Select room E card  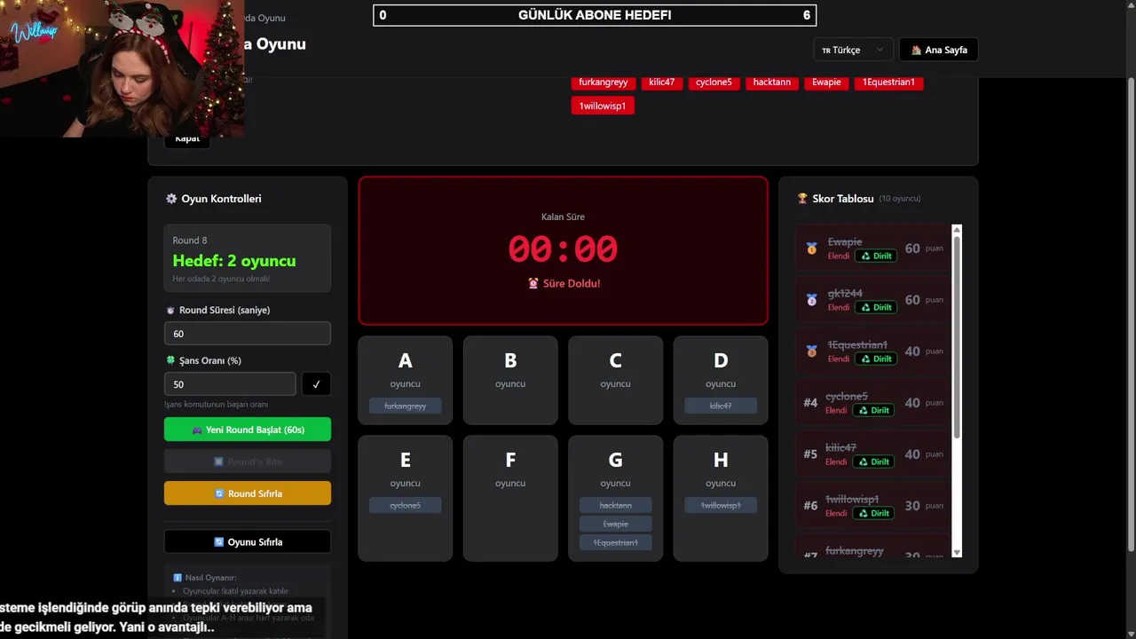point(405,498)
